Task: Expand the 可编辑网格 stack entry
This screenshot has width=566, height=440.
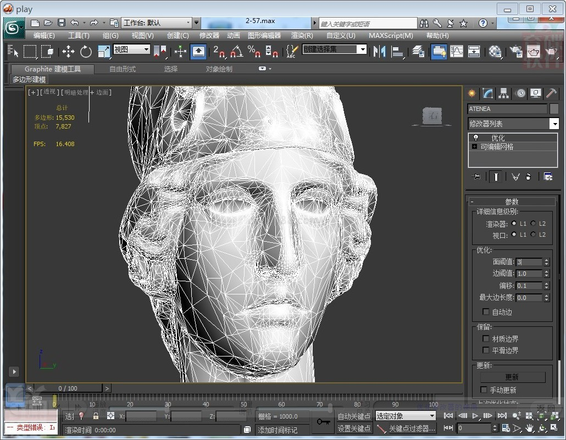Action: 474,147
